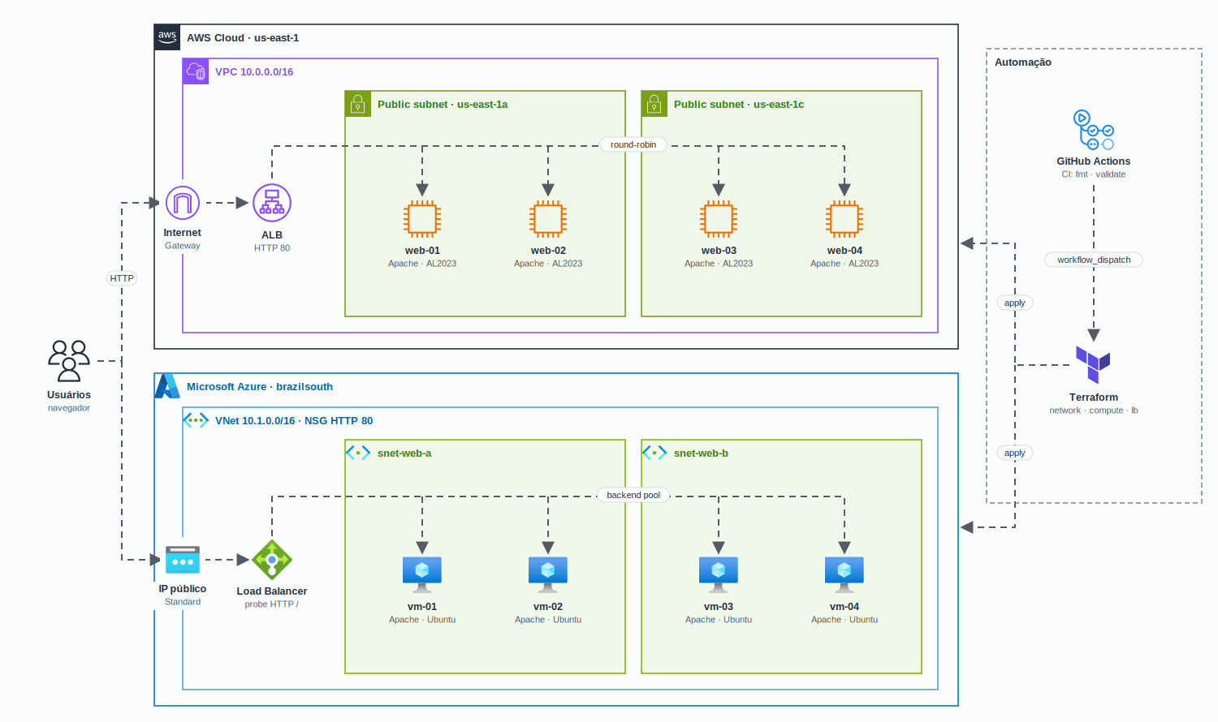Select the 'VPC 10.0.0.0/16' label
This screenshot has height=722, width=1218.
click(x=254, y=71)
